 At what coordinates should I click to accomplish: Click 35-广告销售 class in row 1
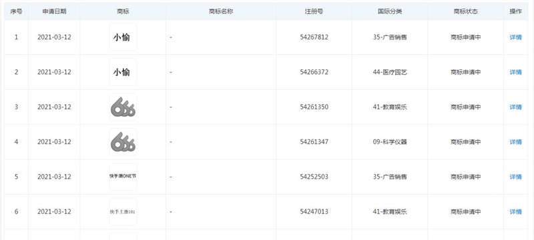pos(390,37)
